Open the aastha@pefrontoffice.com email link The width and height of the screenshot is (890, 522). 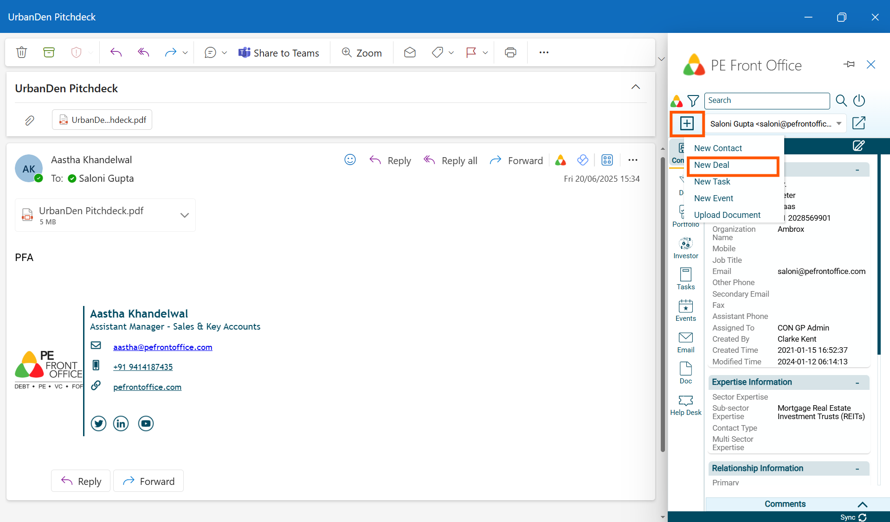pyautogui.click(x=162, y=347)
